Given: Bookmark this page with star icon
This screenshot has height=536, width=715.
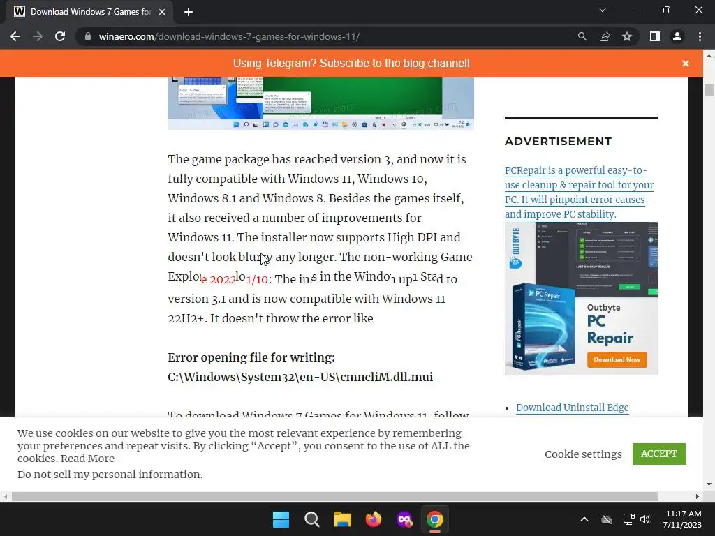Looking at the screenshot, I should [x=627, y=36].
